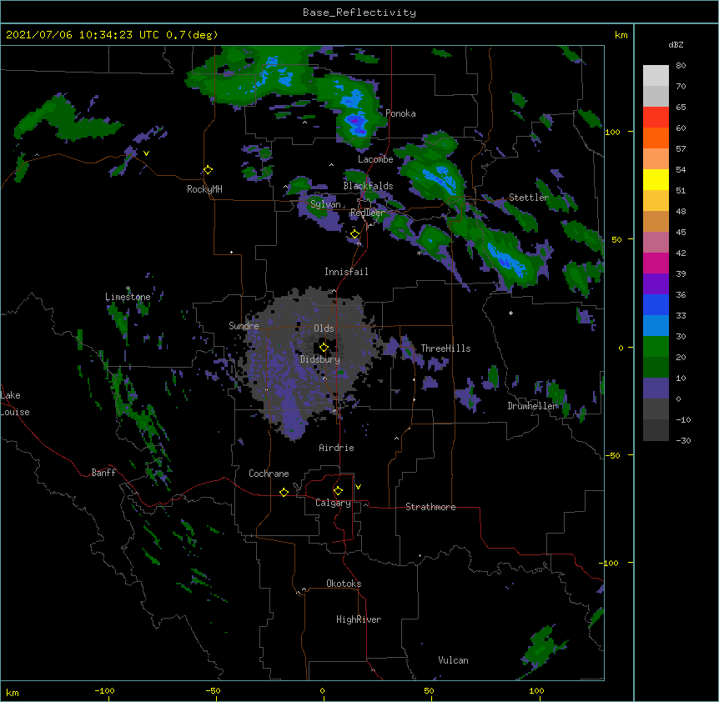The image size is (719, 702).
Task: Click the Sundre town label
Action: tap(244, 326)
